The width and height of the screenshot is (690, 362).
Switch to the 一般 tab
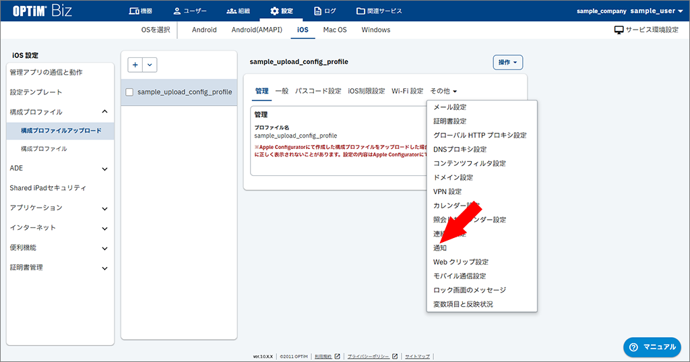(282, 91)
